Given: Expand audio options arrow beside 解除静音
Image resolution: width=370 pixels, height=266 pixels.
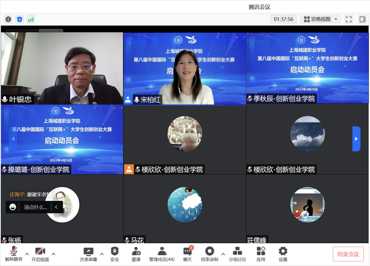Looking at the screenshot, I should click(27, 254).
